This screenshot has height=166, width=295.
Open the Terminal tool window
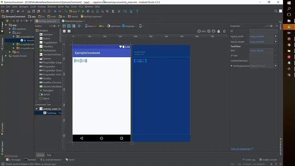point(30,160)
